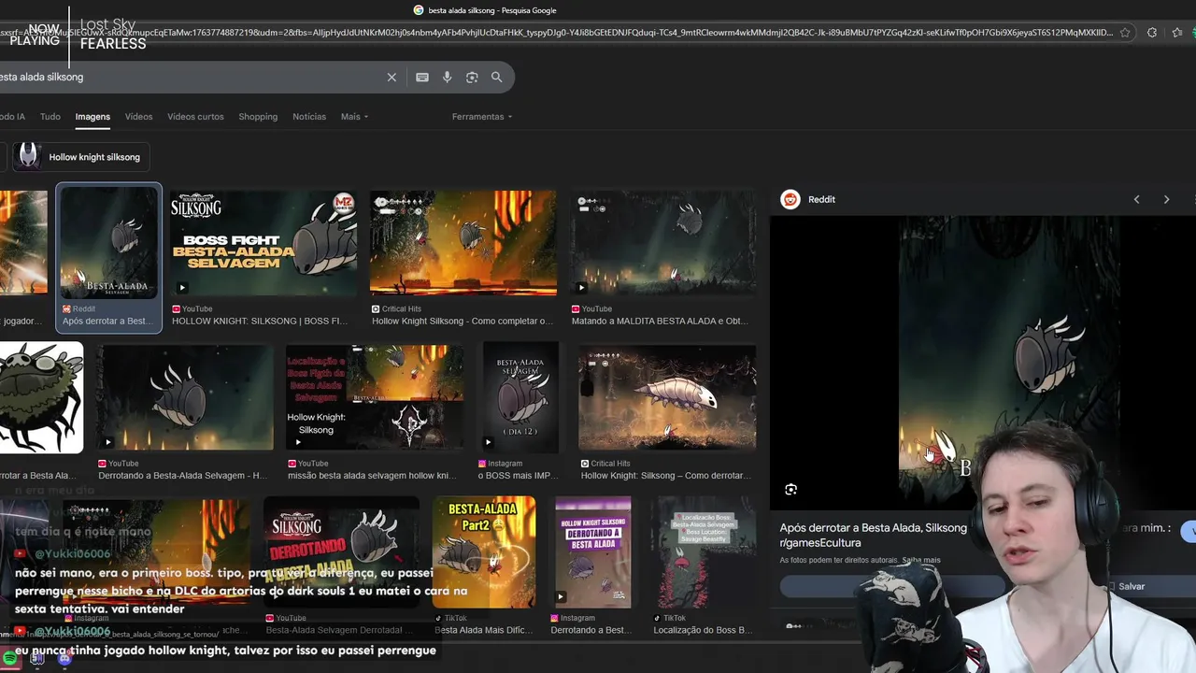
Task: Open the Boss Fight Besta-Alada Selvagem YouTube thumbnail
Action: click(263, 243)
